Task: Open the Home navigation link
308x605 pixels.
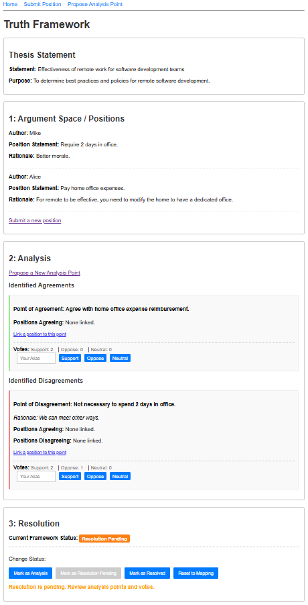Action: pyautogui.click(x=11, y=4)
